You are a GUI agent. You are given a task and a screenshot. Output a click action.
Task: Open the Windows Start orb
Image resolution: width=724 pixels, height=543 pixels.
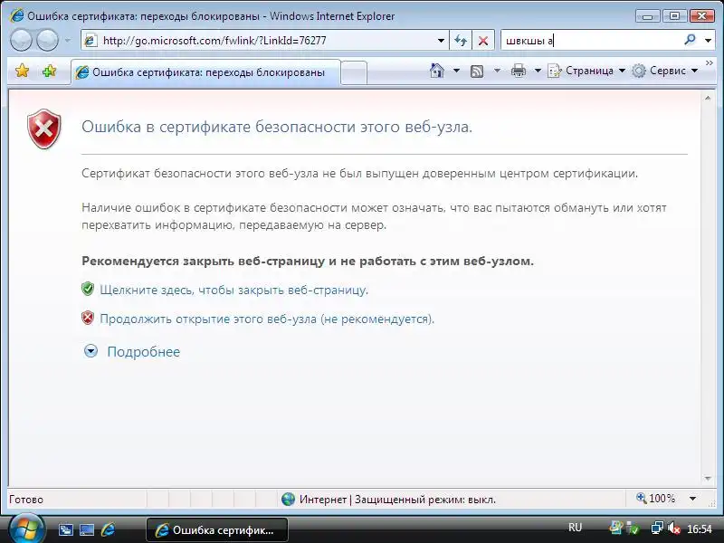coord(27,529)
